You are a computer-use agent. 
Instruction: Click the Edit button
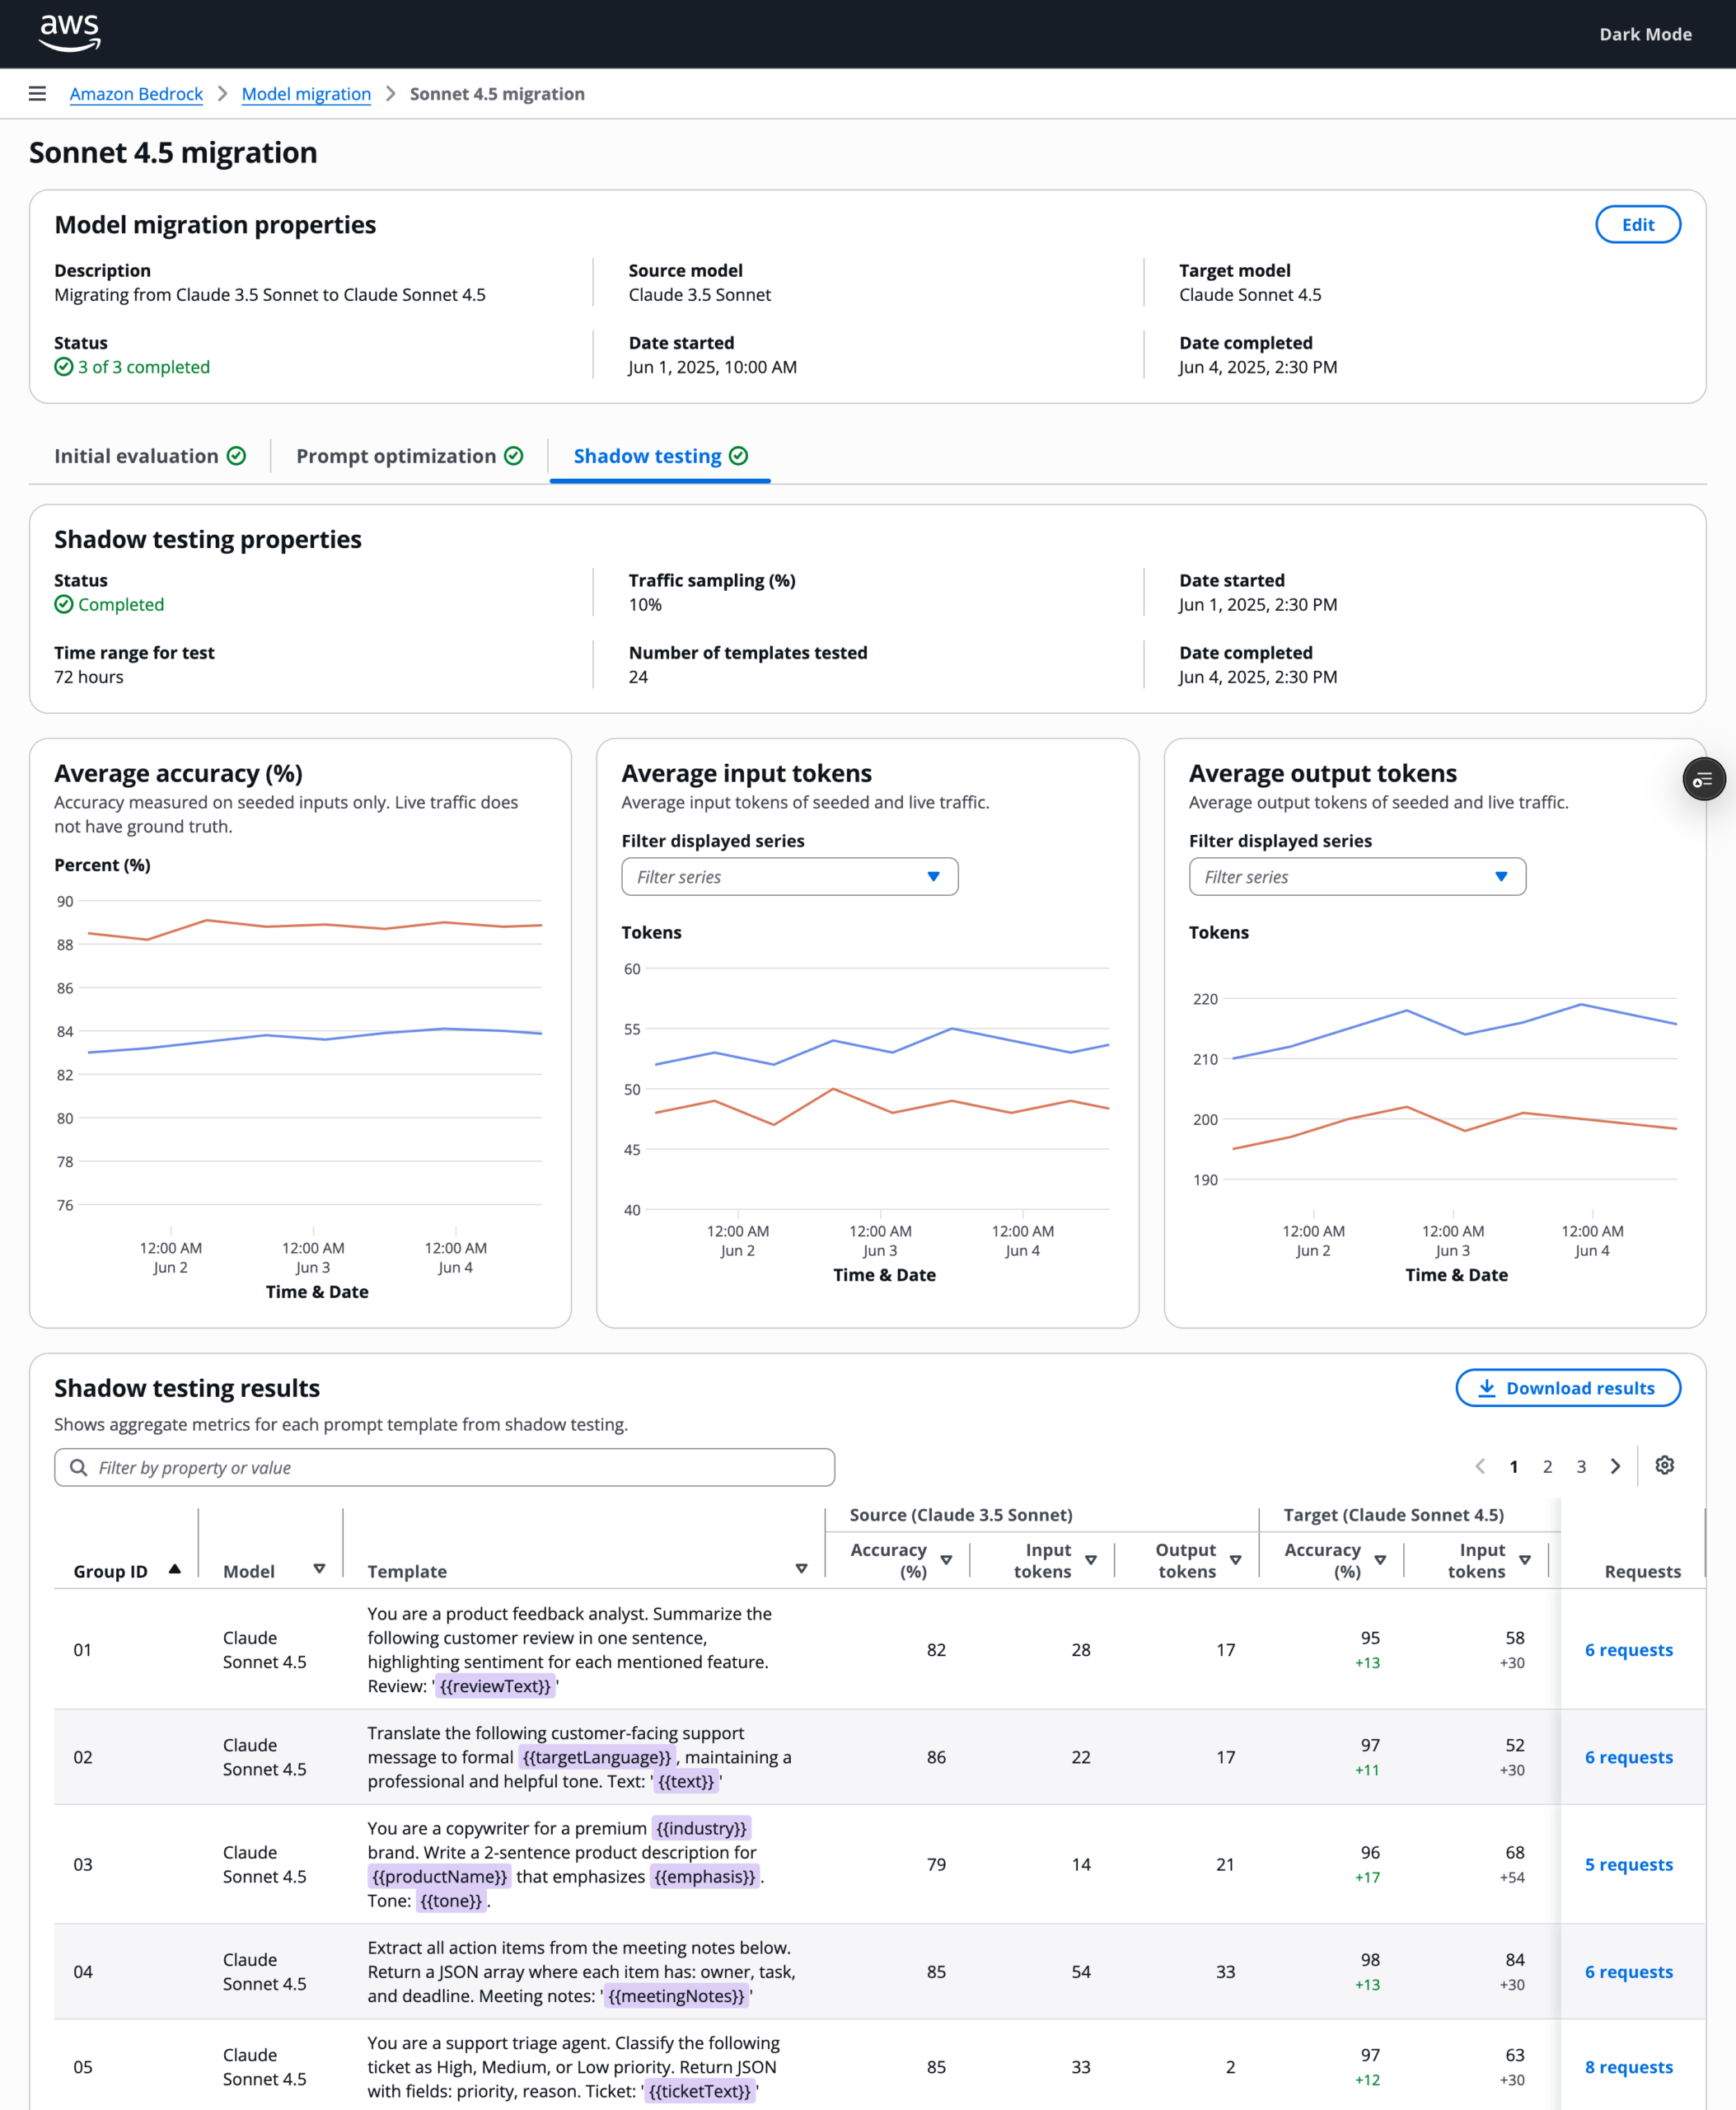1637,224
